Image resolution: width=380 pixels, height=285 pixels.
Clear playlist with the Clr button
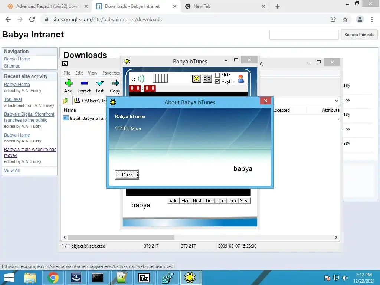(x=221, y=201)
